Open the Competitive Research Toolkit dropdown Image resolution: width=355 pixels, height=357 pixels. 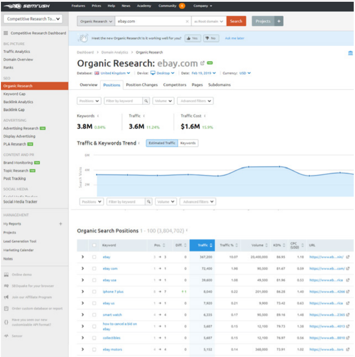tap(33, 19)
